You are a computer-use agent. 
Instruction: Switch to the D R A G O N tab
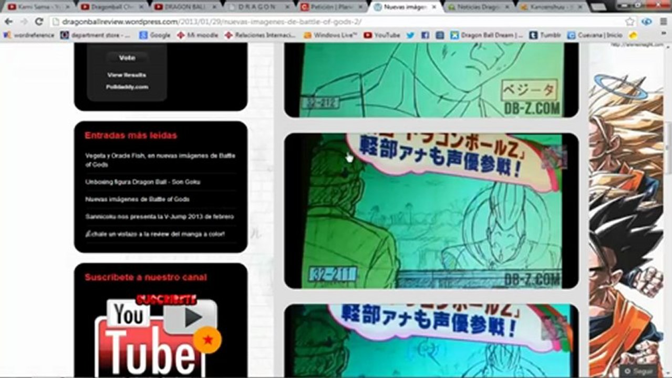(259, 7)
